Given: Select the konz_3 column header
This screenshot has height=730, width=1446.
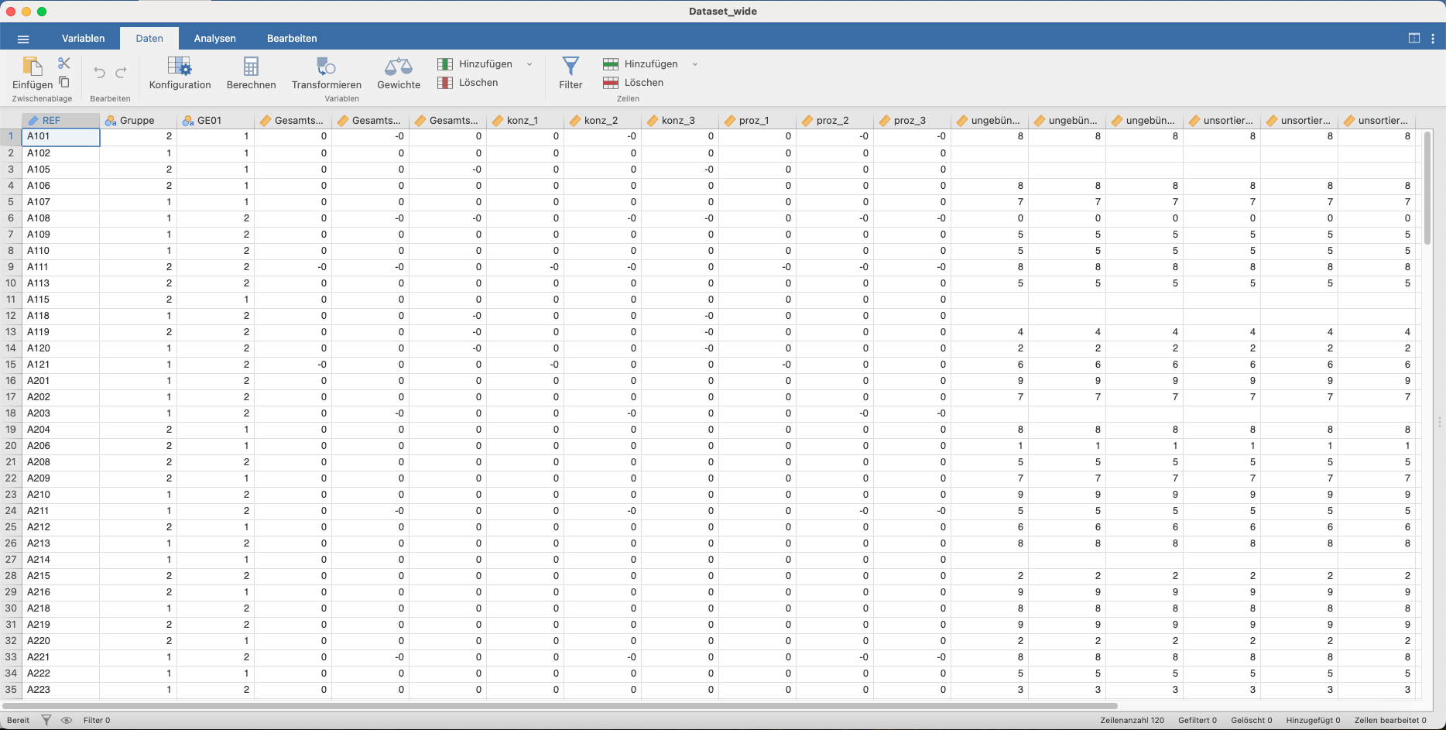Looking at the screenshot, I should point(680,121).
